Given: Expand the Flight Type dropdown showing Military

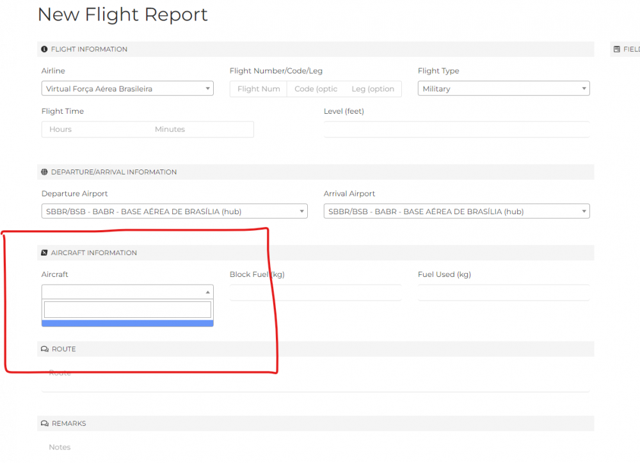Looking at the screenshot, I should [503, 89].
